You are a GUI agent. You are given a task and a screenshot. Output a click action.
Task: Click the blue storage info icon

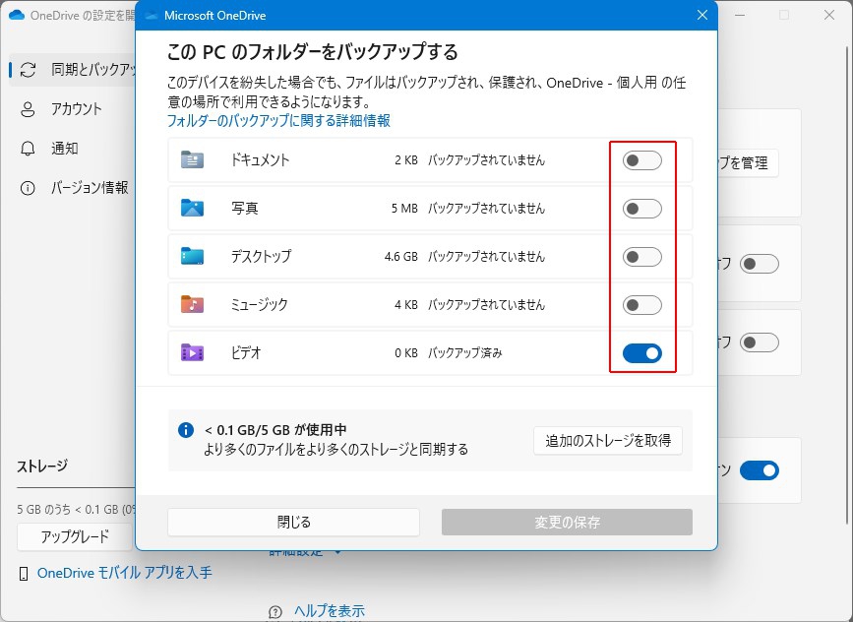[186, 430]
